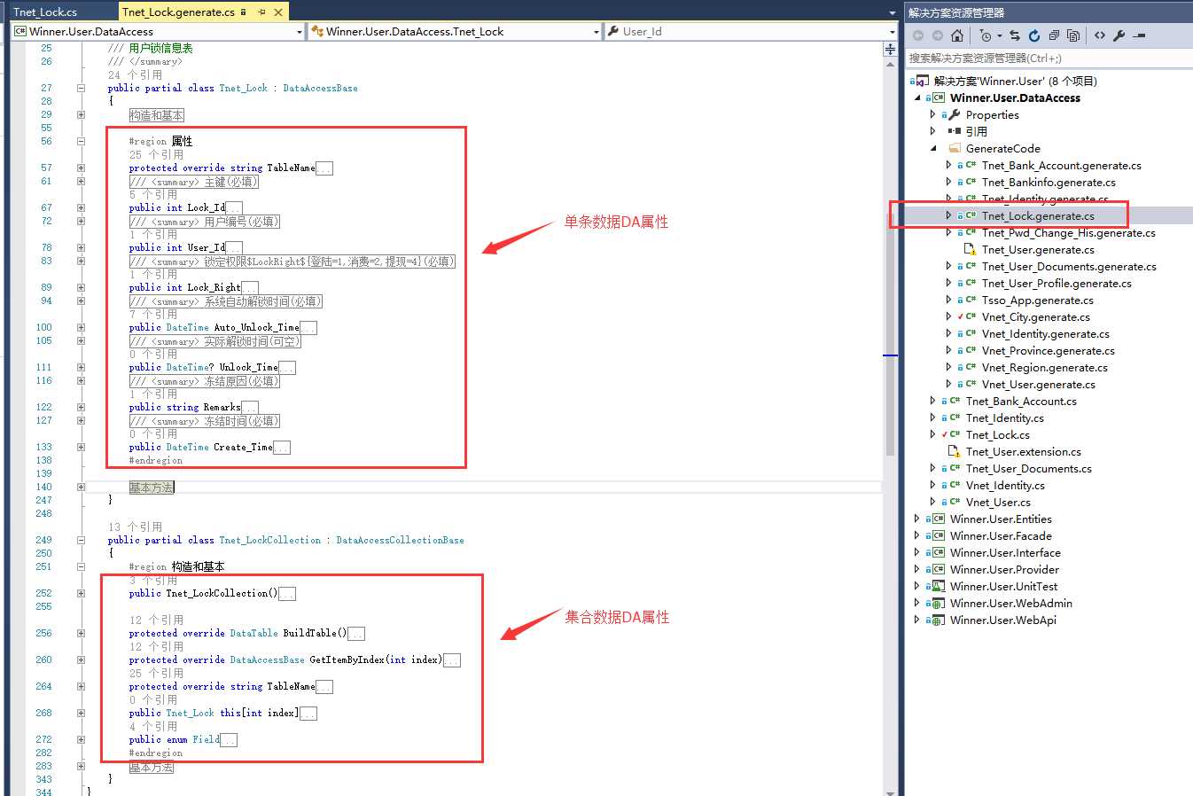Select the Winner.User.Entities project
The height and width of the screenshot is (796, 1193).
point(1001,519)
